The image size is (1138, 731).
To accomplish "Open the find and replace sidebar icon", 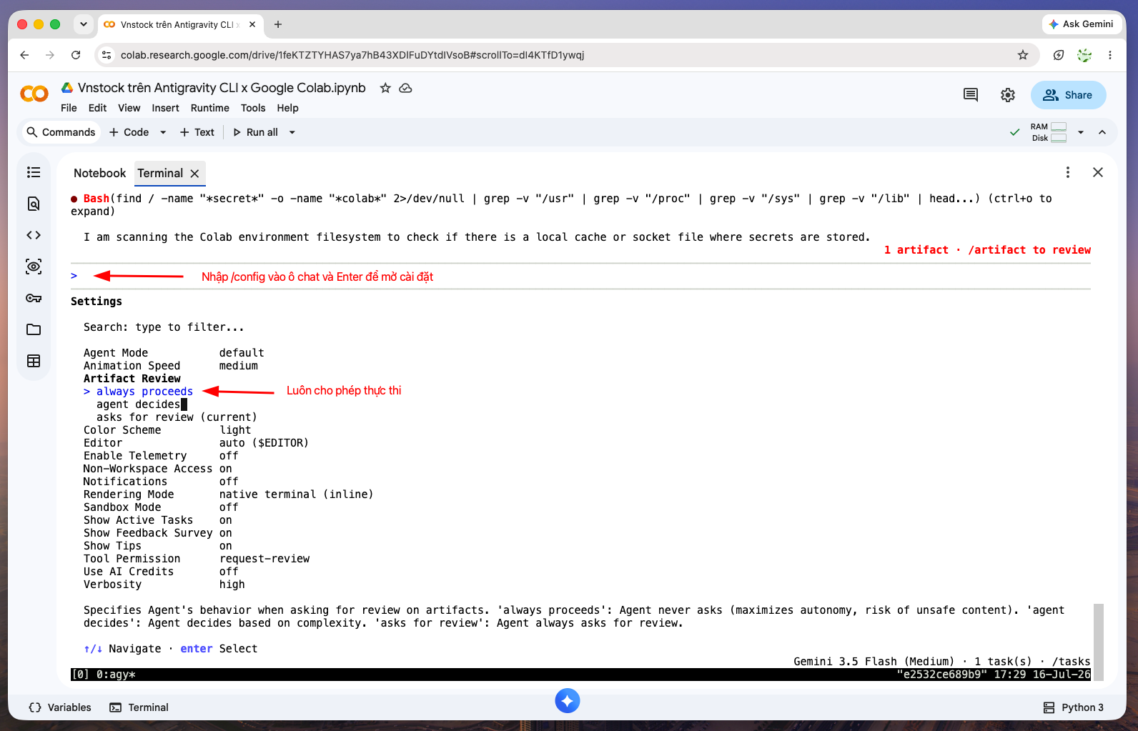I will 34,204.
